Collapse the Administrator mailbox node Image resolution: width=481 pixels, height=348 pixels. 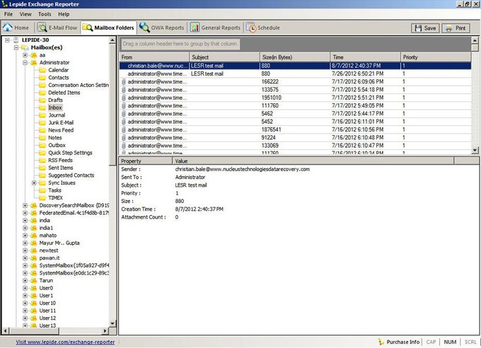[x=25, y=63]
